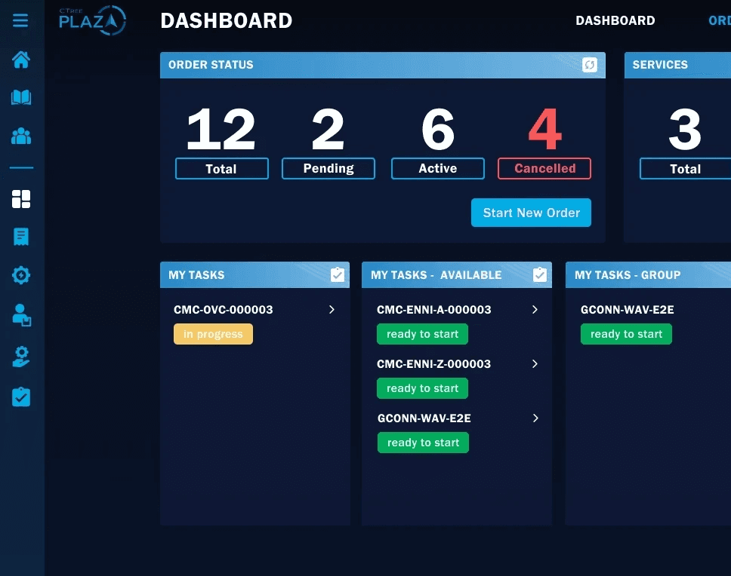Click the CTree Plaza logo

[92, 20]
